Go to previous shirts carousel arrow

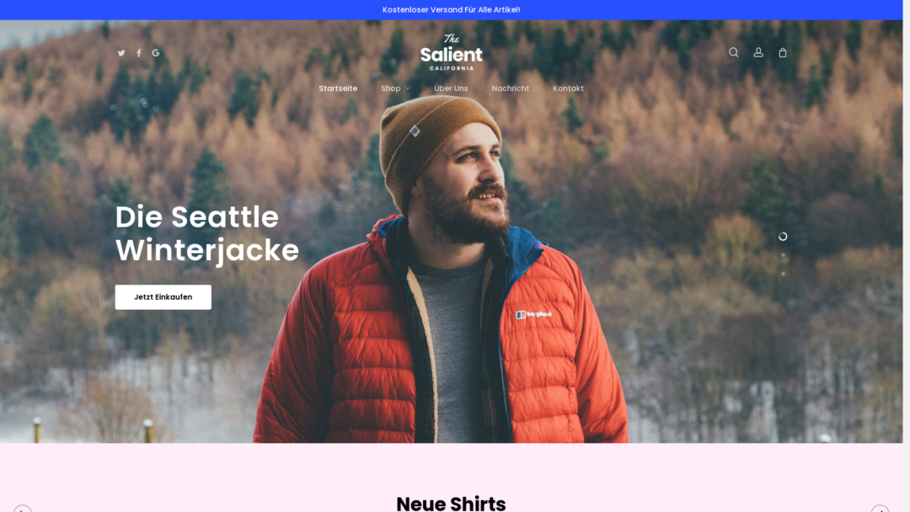(23, 509)
